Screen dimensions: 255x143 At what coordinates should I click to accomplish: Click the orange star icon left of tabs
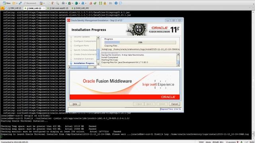click(2, 8)
